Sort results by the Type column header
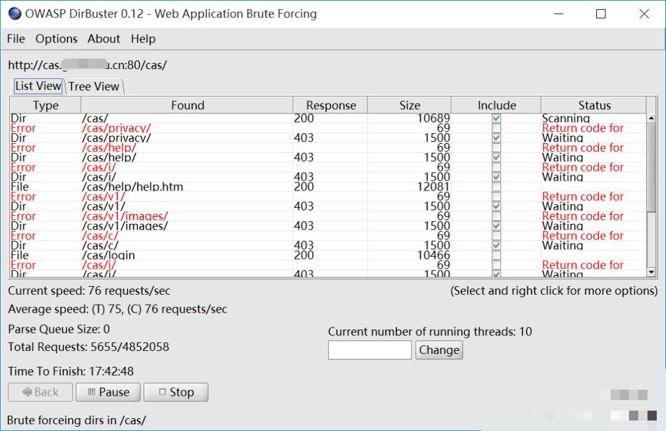 46,105
